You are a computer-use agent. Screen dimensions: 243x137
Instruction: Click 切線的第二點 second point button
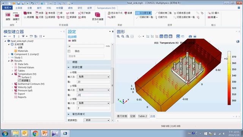163,13
